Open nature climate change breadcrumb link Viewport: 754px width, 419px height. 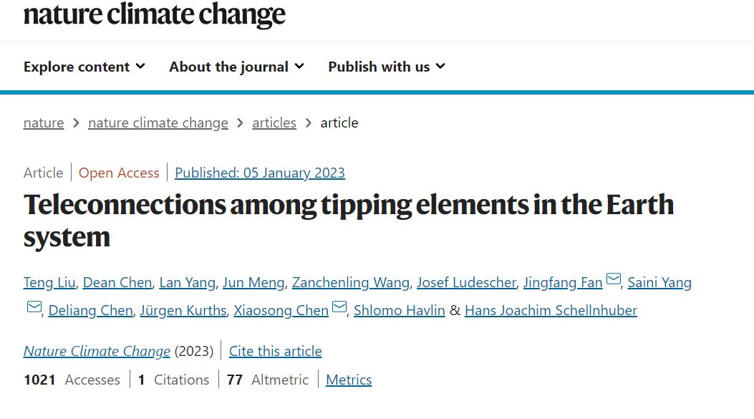158,123
